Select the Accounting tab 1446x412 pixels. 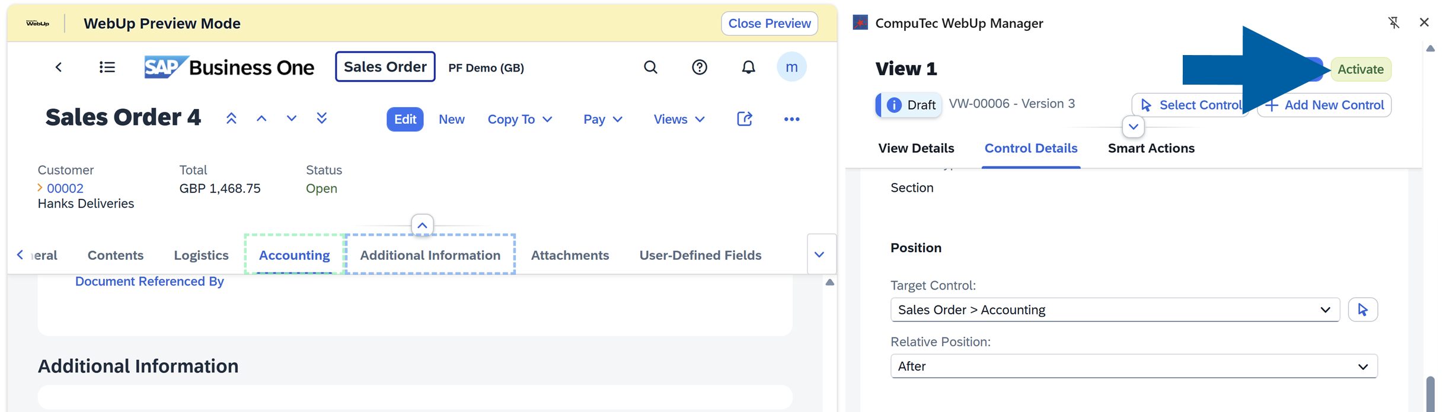click(294, 255)
